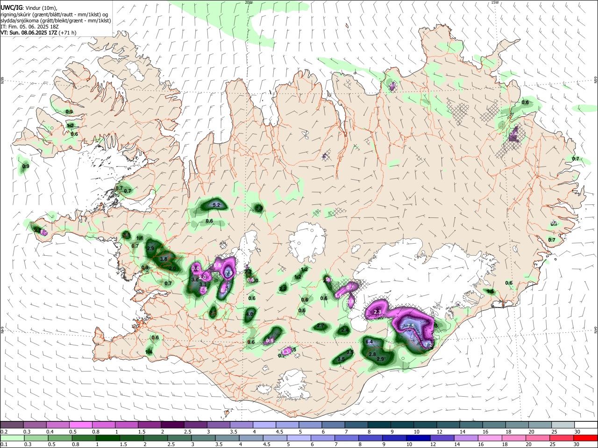Click the 2.8 value below 6.4
The height and width of the screenshot is (448, 598).
pos(372,355)
